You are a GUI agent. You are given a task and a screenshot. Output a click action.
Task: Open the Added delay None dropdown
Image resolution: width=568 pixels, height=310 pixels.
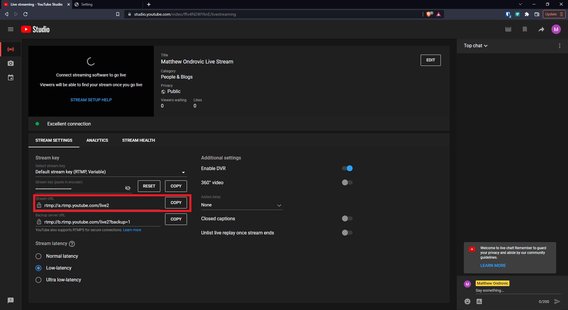pyautogui.click(x=242, y=205)
